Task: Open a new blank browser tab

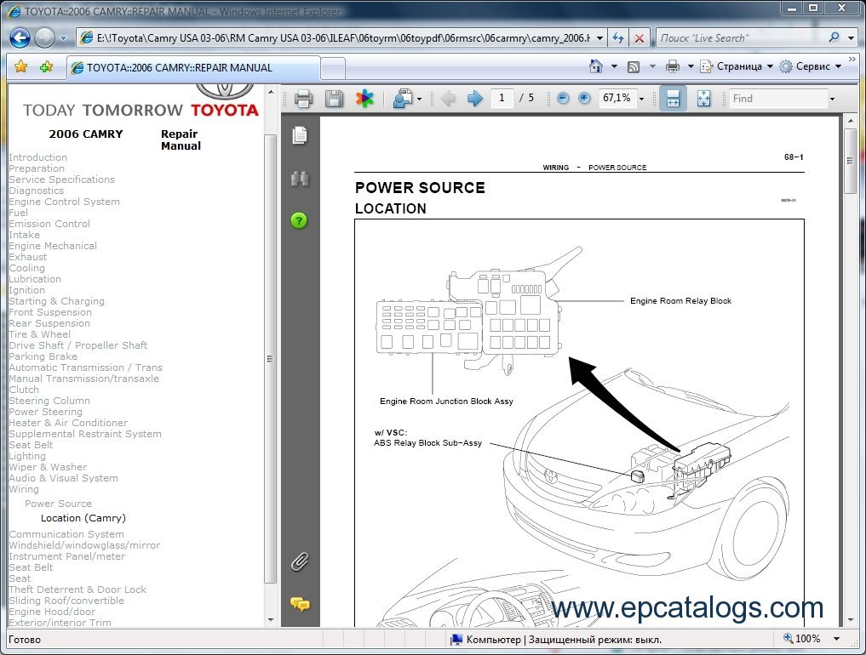Action: (x=333, y=68)
